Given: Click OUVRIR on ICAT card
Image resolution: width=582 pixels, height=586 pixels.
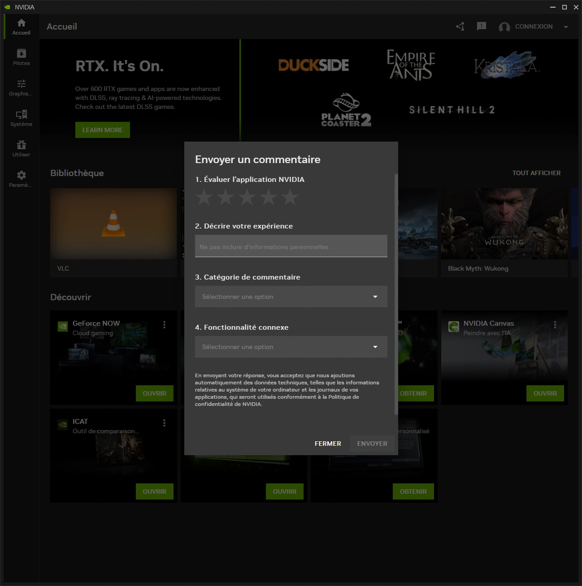Looking at the screenshot, I should (x=155, y=491).
